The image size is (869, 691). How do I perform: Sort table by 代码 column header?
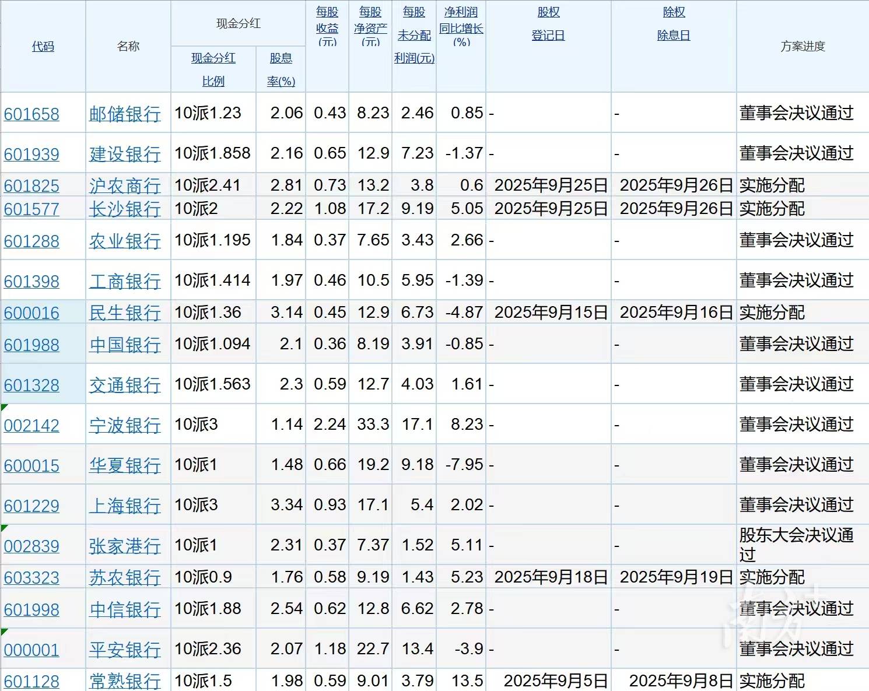coord(43,46)
